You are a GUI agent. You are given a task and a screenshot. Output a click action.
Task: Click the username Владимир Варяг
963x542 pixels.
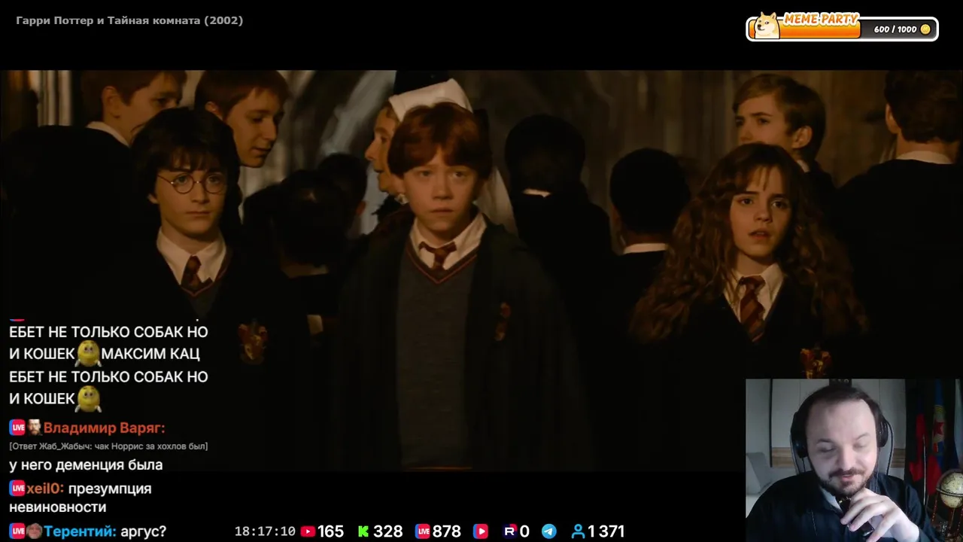[x=104, y=428]
